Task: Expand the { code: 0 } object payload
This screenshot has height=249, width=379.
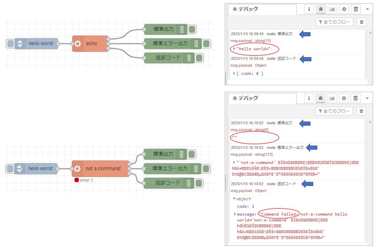Action: pyautogui.click(x=234, y=73)
